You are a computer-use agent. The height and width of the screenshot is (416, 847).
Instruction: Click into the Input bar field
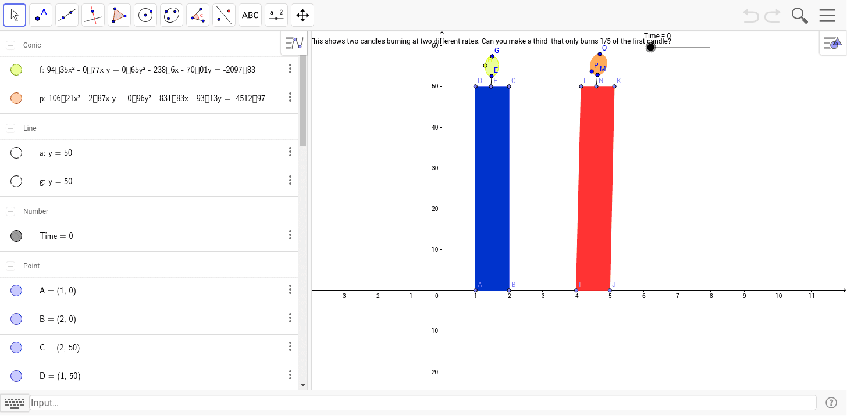point(423,403)
